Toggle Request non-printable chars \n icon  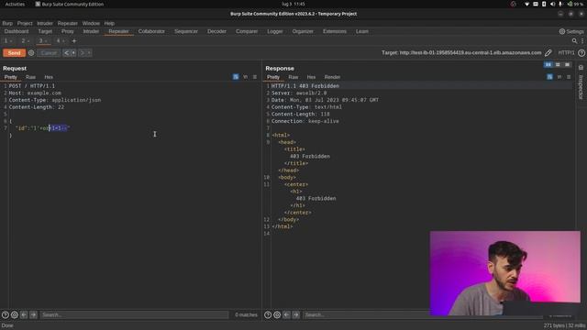point(245,77)
